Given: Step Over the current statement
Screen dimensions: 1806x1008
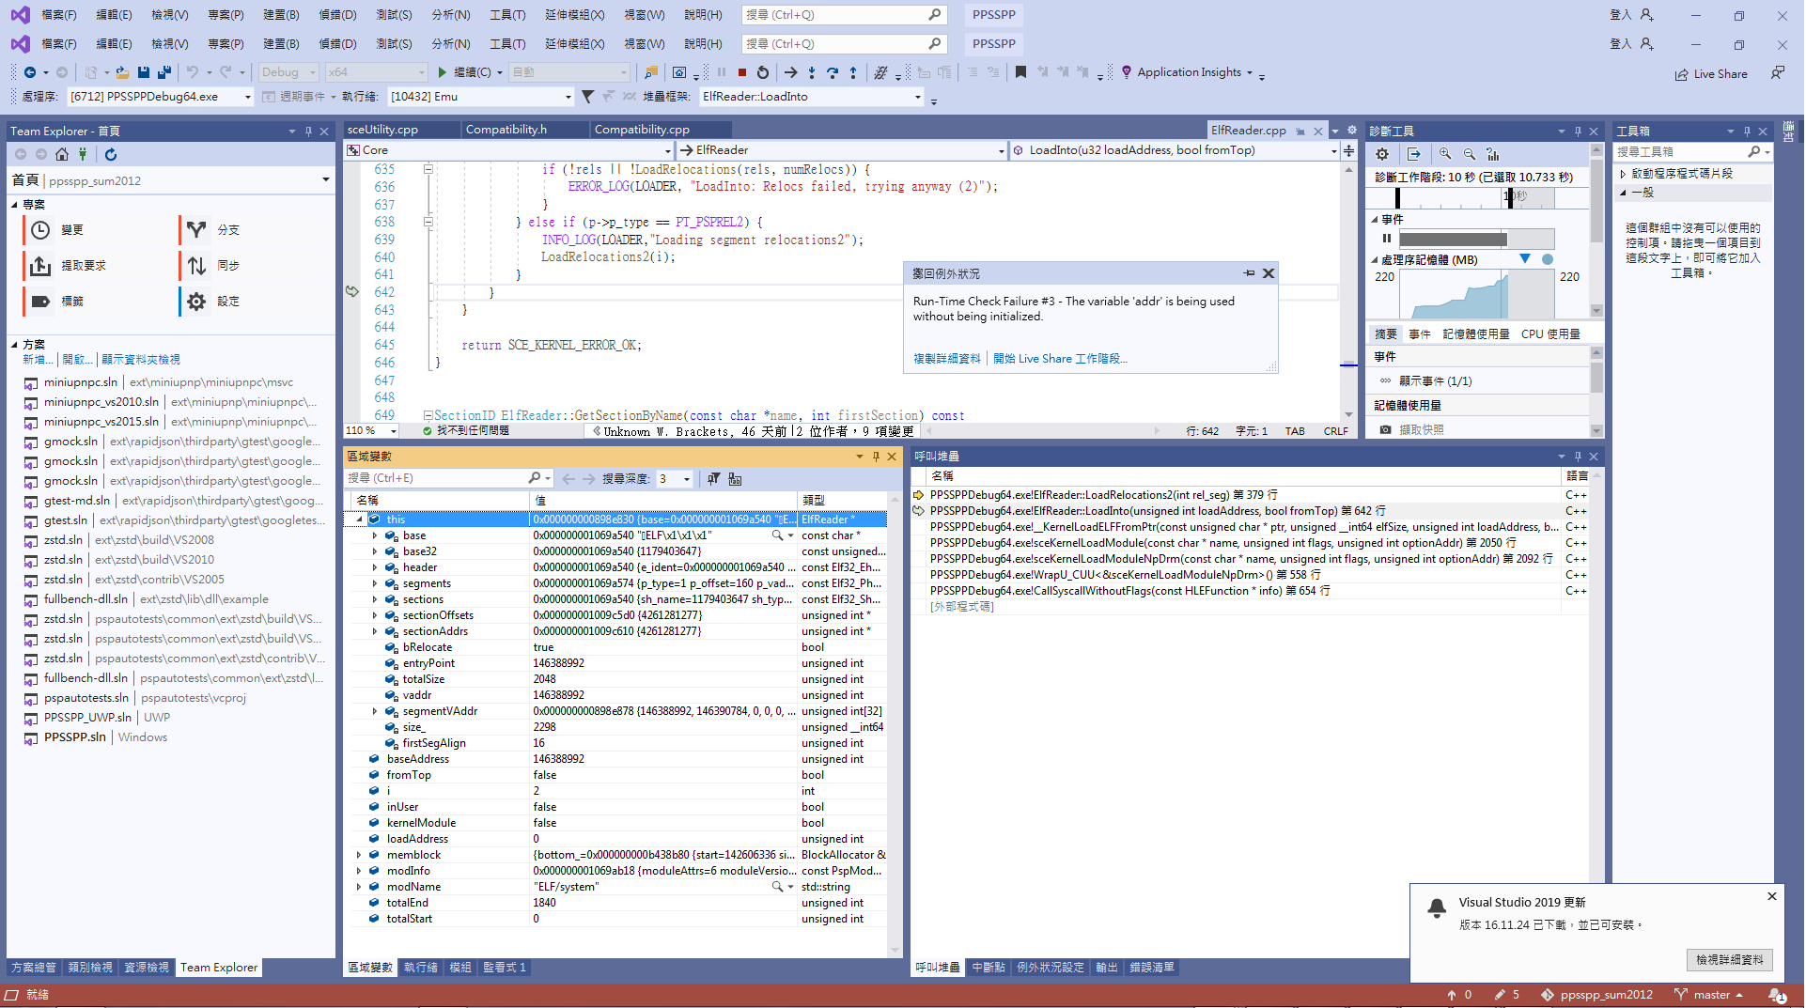Looking at the screenshot, I should [x=833, y=72].
